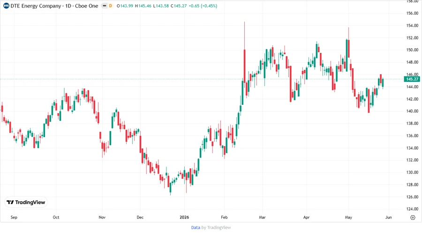Click the Sep label on time axis
422x233 pixels.
coord(14,218)
